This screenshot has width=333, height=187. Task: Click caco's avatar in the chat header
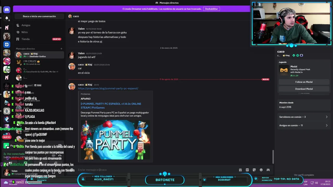(70, 16)
